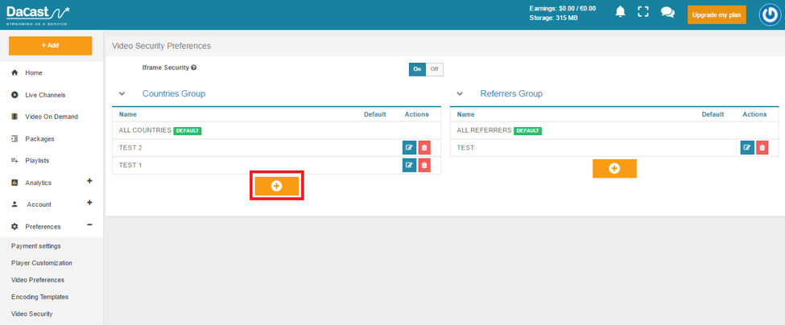Click the Analytics chart icon
This screenshot has width=785, height=325.
coord(14,183)
